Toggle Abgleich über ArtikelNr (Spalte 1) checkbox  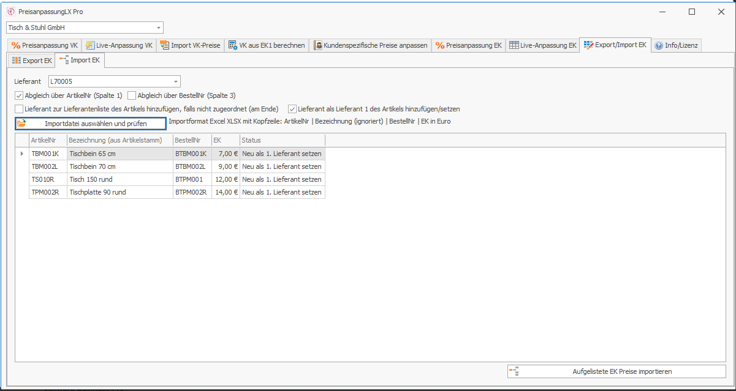tap(20, 95)
